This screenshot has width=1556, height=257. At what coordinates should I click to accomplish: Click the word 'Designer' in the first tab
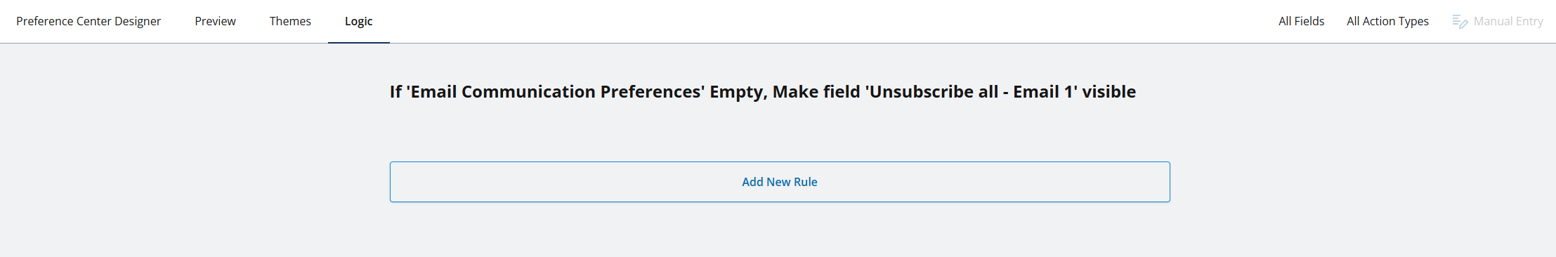click(x=138, y=21)
